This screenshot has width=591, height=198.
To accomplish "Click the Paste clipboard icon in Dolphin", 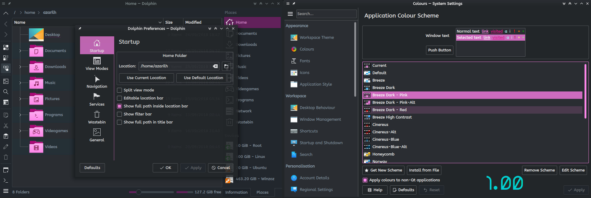I will coord(6,136).
